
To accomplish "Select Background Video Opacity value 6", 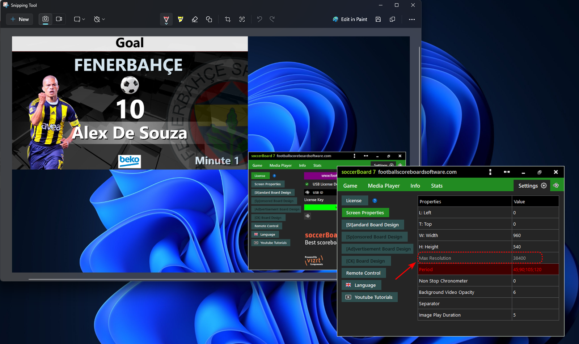I will pyautogui.click(x=535, y=292).
